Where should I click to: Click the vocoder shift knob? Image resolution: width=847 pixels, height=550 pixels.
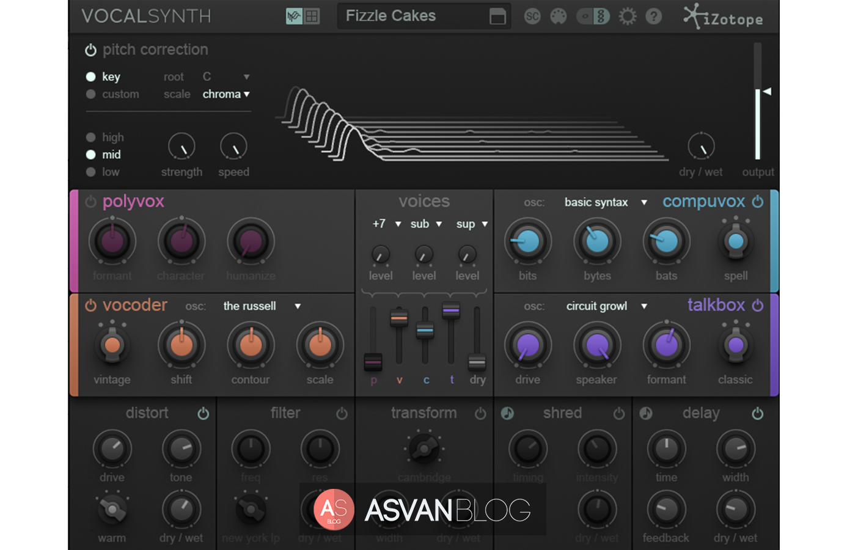click(x=182, y=345)
